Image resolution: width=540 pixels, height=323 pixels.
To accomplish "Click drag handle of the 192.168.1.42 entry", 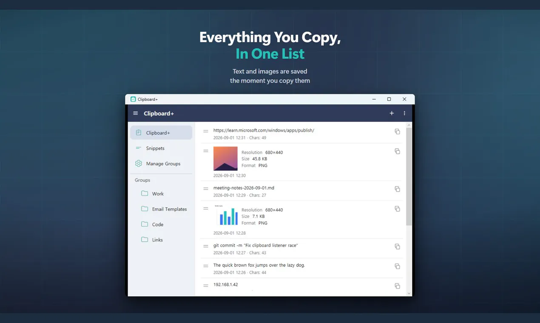I will (x=206, y=286).
